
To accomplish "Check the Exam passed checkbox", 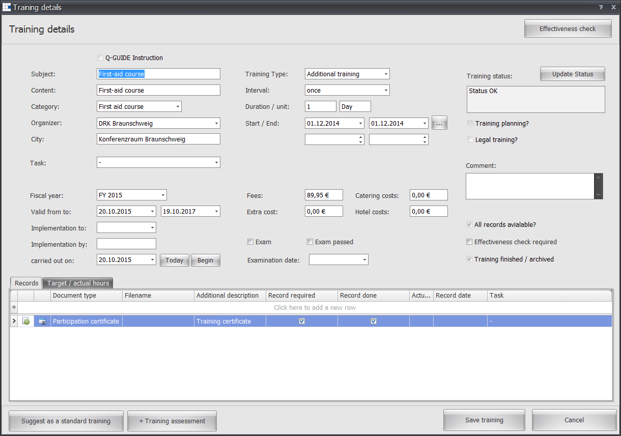I will tap(310, 242).
